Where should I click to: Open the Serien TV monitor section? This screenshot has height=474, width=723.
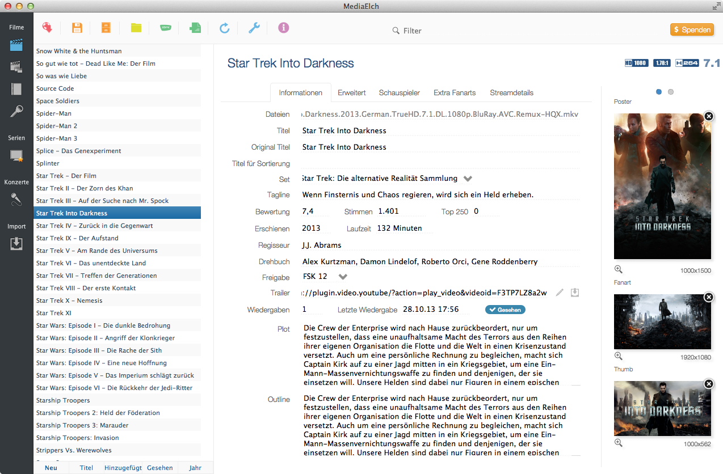16,155
